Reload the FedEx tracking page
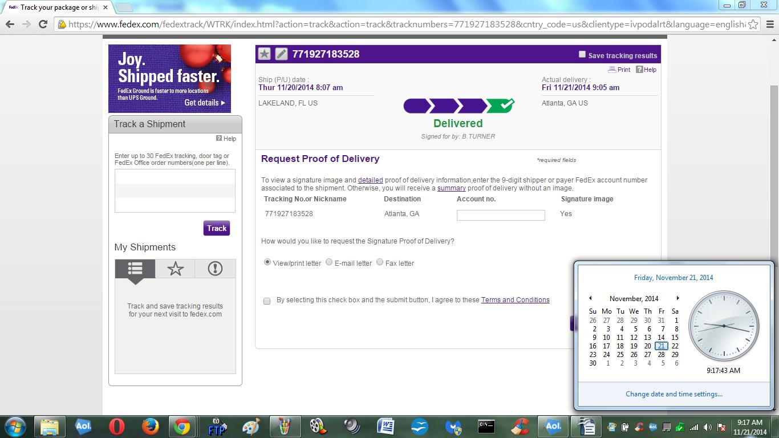 (43, 25)
